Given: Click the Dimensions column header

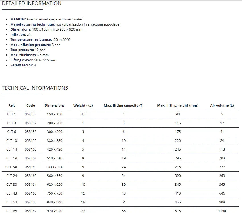Looking at the screenshot, I should [54, 105].
